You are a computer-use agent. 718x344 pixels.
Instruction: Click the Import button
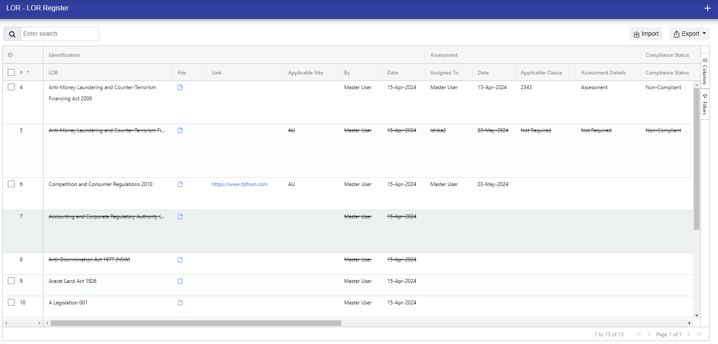tap(646, 34)
